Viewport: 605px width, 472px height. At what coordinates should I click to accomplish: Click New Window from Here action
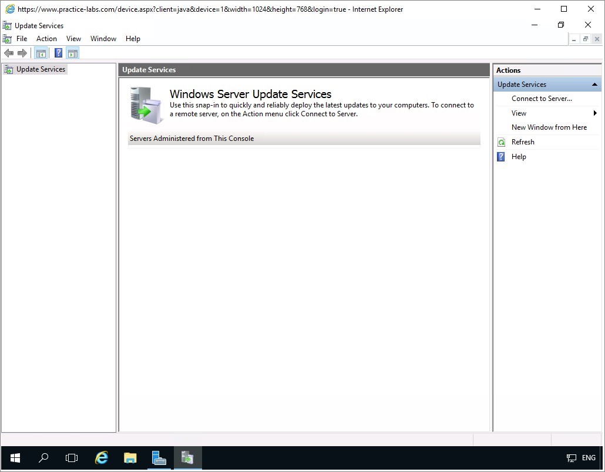pyautogui.click(x=549, y=127)
